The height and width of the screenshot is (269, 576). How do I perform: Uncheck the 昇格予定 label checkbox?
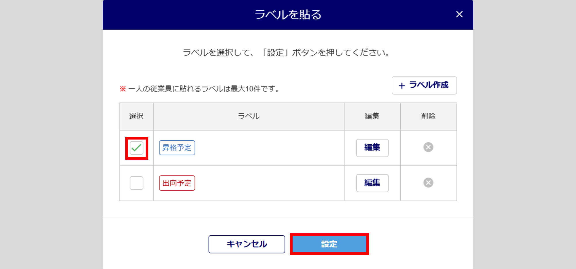(x=137, y=148)
